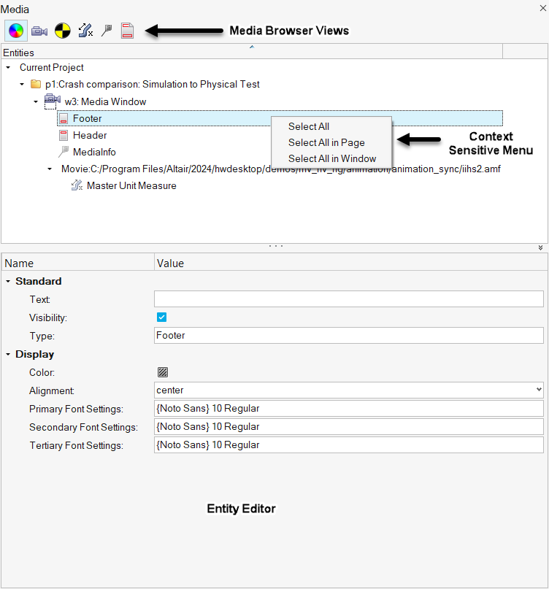
Task: Open the measure view icon in toolbar
Action: coord(85,31)
